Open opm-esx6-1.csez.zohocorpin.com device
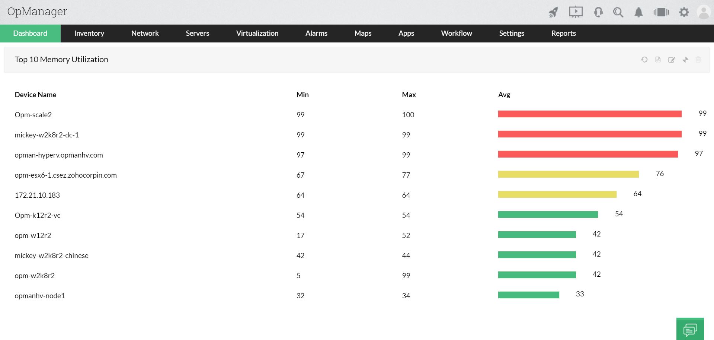 click(66, 175)
